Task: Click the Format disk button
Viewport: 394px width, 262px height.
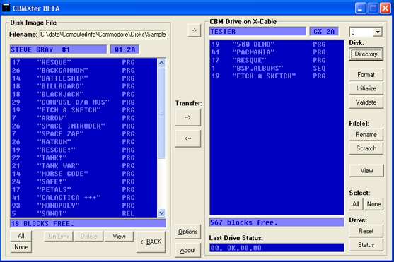Action: 366,75
